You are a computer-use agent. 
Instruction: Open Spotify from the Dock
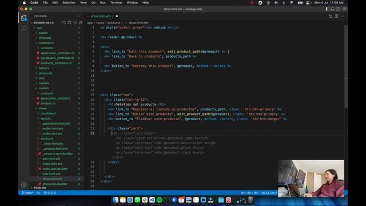click(160, 200)
